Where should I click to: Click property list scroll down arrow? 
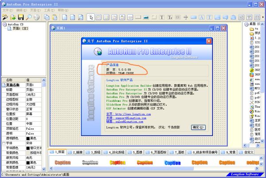(x=44, y=169)
